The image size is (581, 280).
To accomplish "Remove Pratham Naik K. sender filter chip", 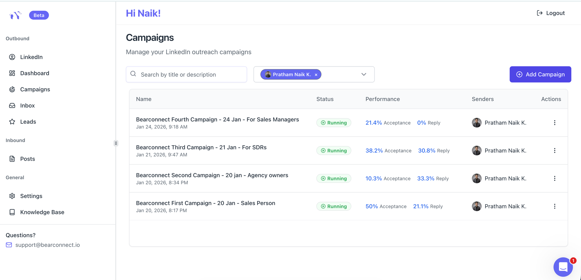I will tap(316, 75).
